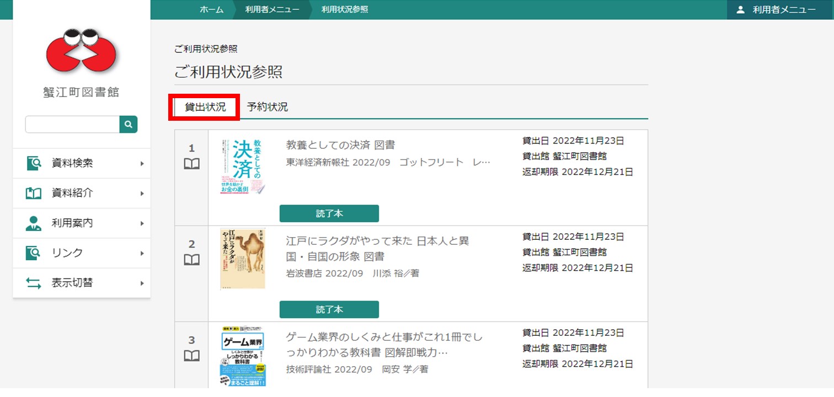The image size is (834, 397).
Task: Click the 資料検索 sidebar icon
Action: pyautogui.click(x=34, y=163)
